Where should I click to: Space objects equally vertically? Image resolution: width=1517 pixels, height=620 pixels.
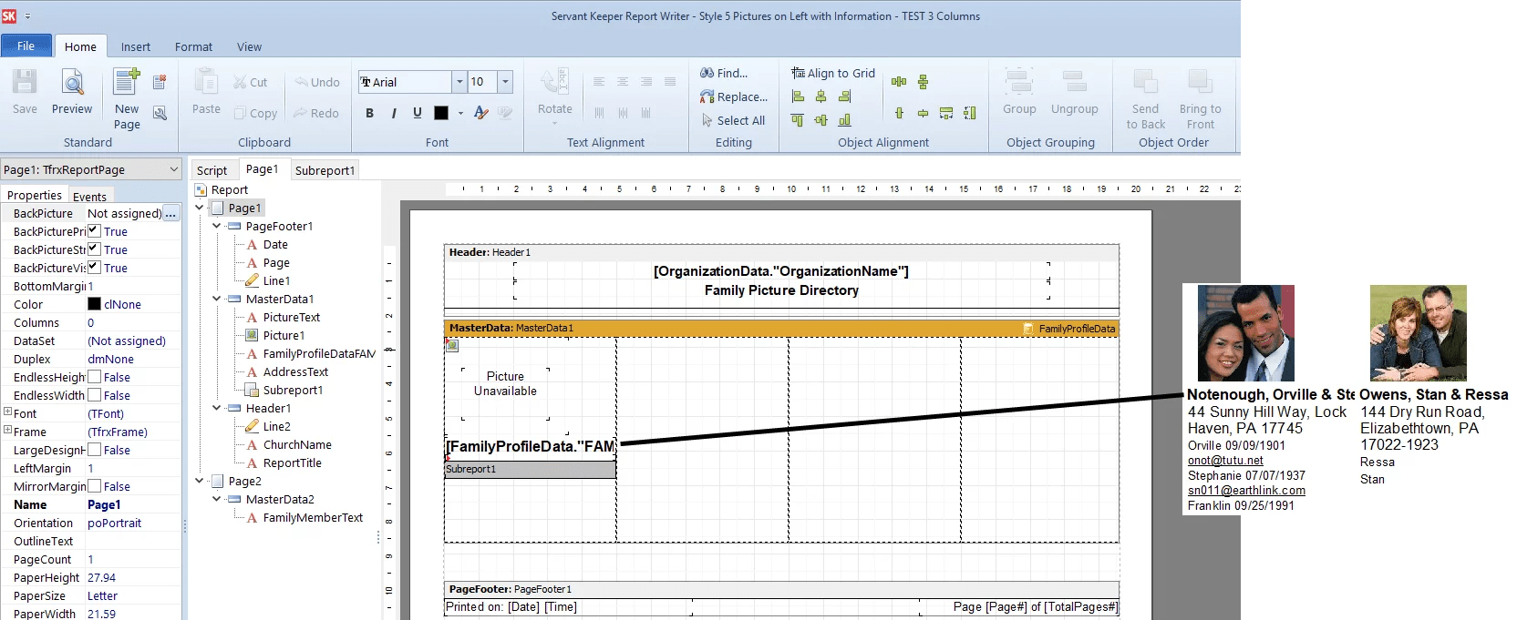(923, 82)
